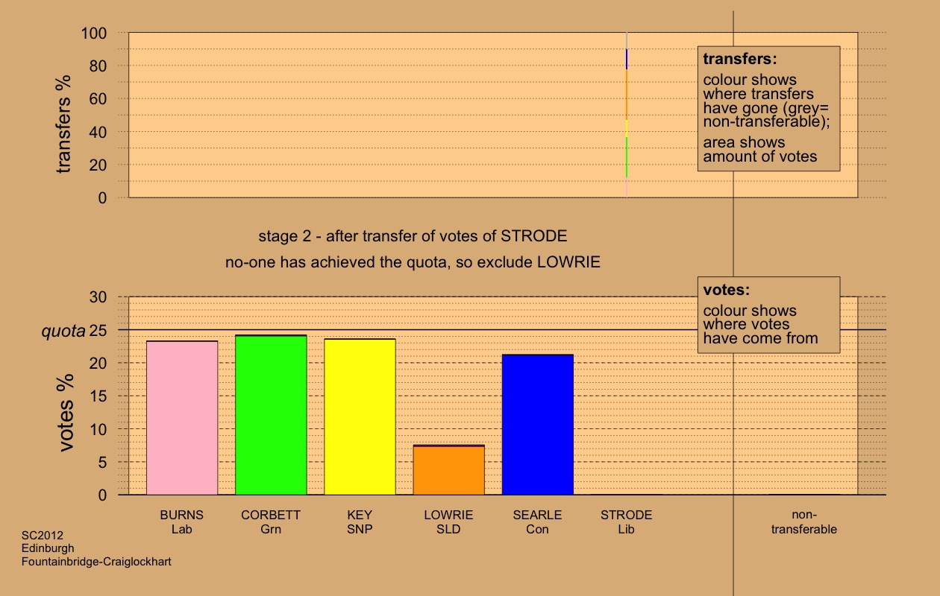Click the transfers legend box
Image resolution: width=940 pixels, height=596 pixels.
pos(769,109)
